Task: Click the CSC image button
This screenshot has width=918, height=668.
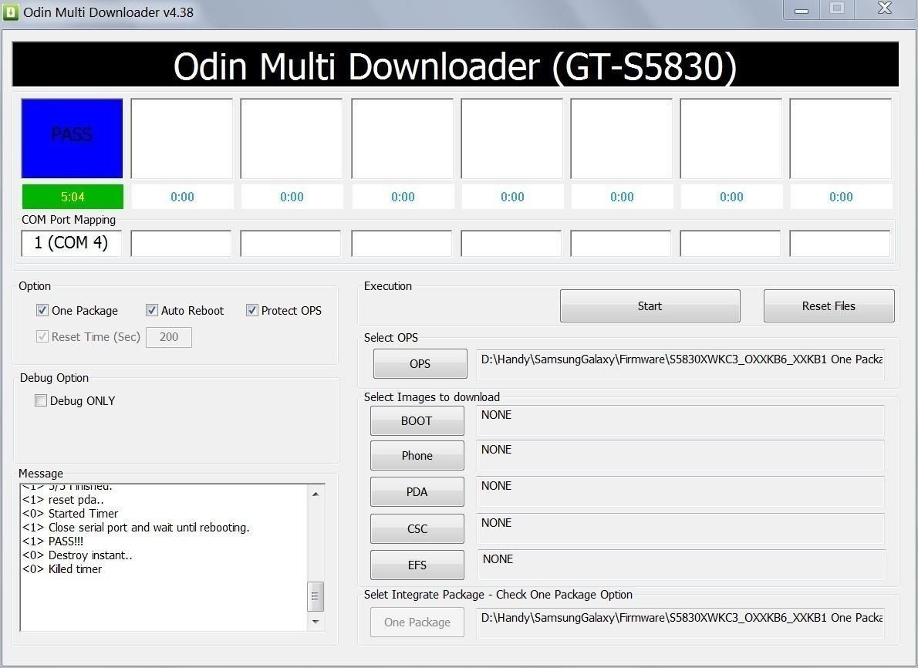Action: 417,528
